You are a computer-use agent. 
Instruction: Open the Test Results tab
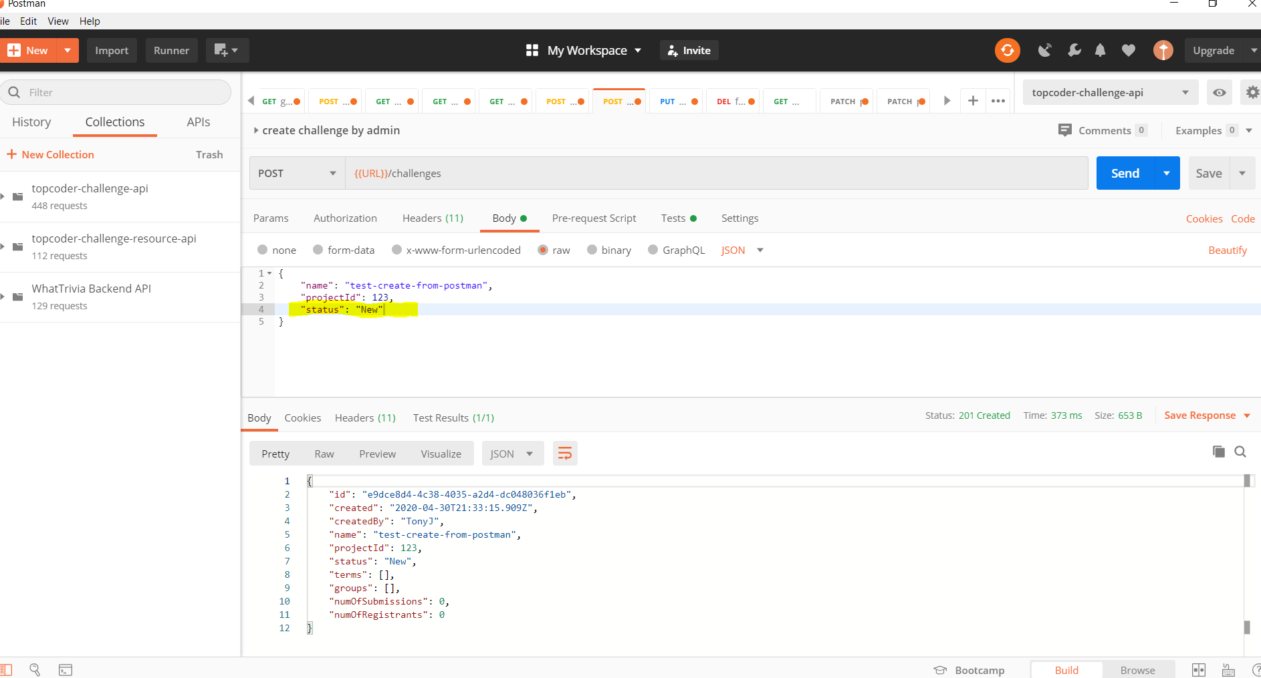tap(453, 417)
